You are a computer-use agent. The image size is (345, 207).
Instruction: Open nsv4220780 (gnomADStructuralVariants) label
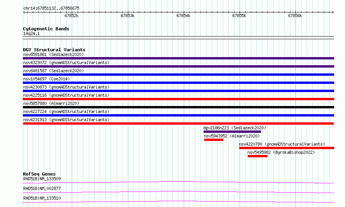[x=282, y=144]
